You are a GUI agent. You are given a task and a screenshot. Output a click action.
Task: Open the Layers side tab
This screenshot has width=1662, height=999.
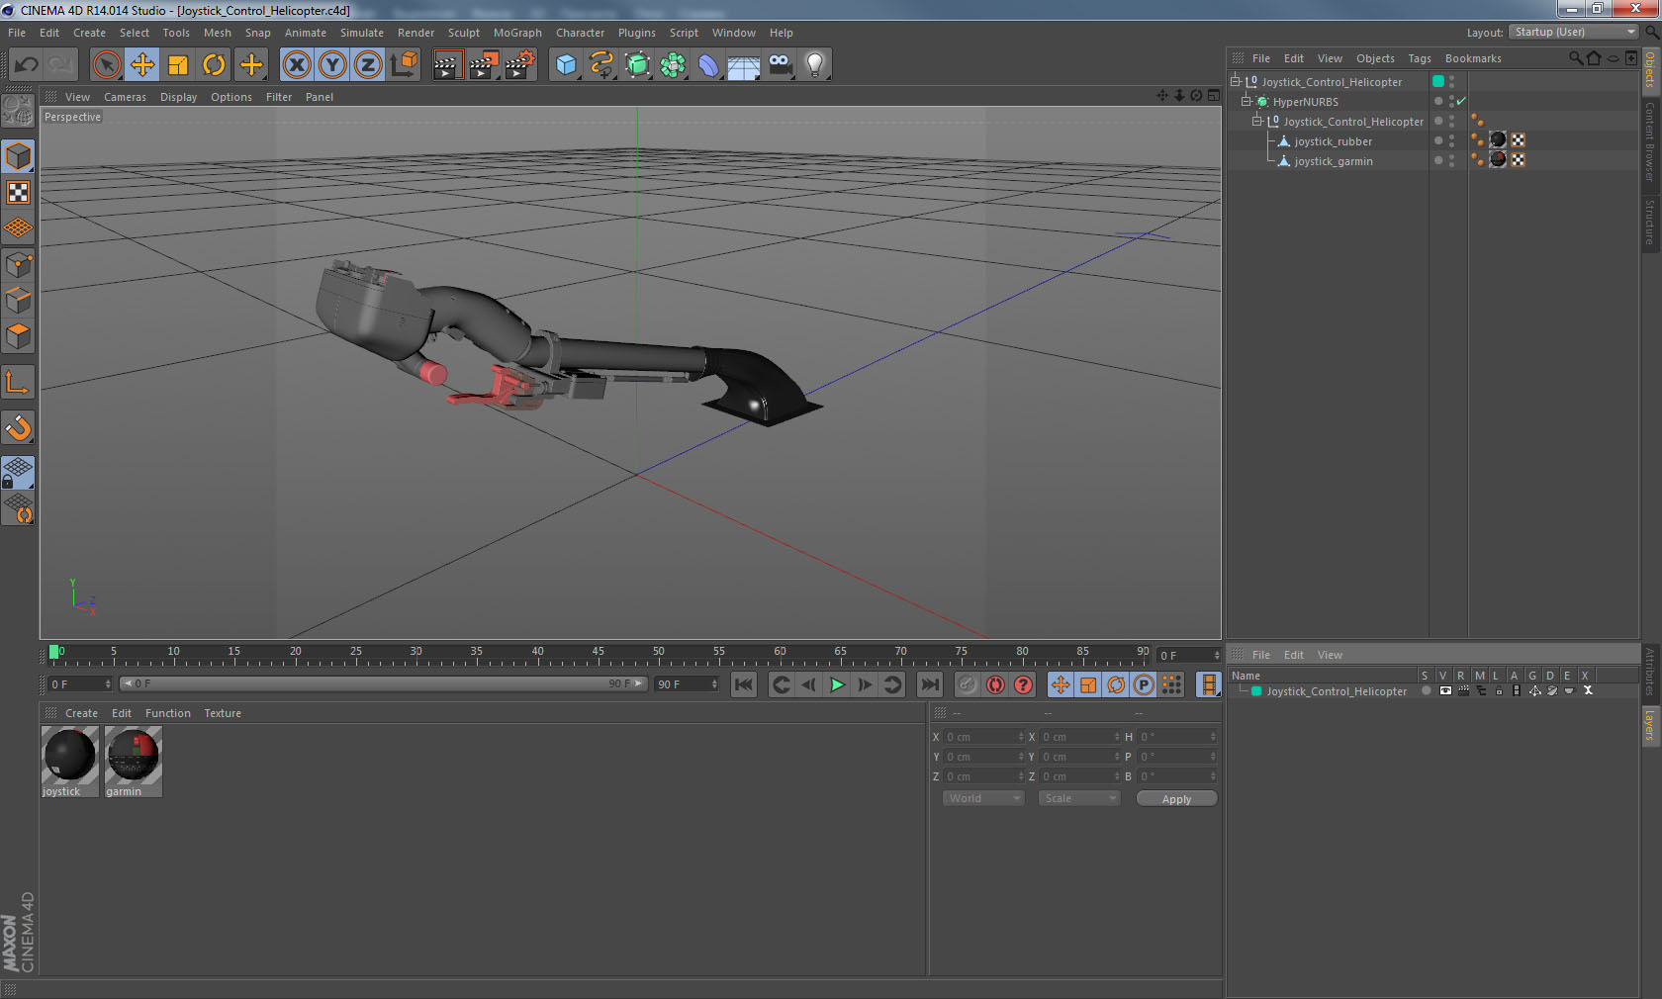[x=1650, y=725]
